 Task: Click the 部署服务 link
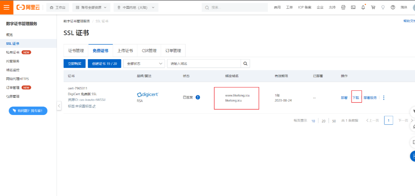pos(370,97)
